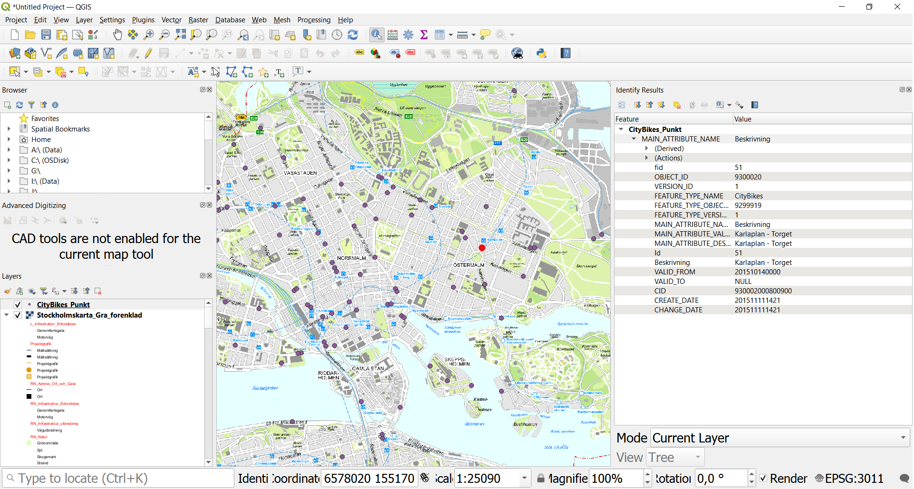Open the Vector menu
Viewport: 914px width, 489px height.
click(x=172, y=20)
